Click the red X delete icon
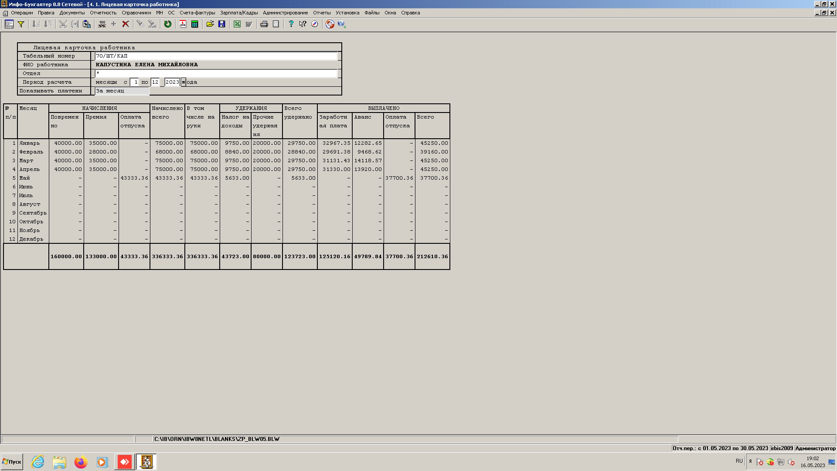The image size is (837, 471). [x=126, y=24]
